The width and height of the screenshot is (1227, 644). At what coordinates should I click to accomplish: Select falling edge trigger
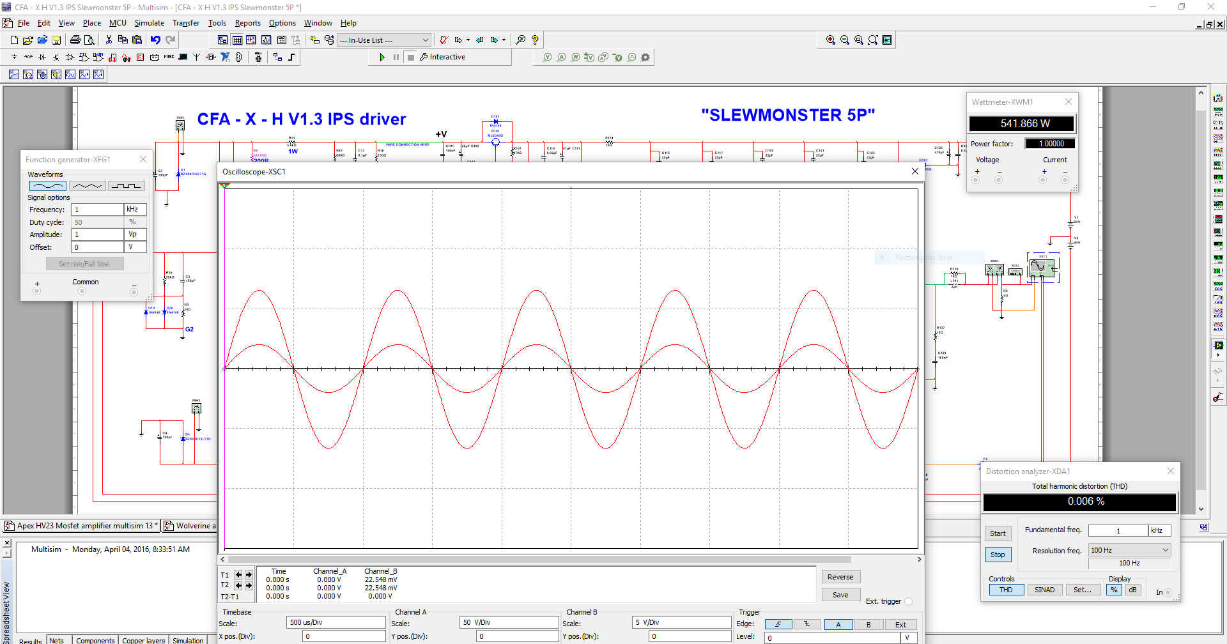(807, 624)
